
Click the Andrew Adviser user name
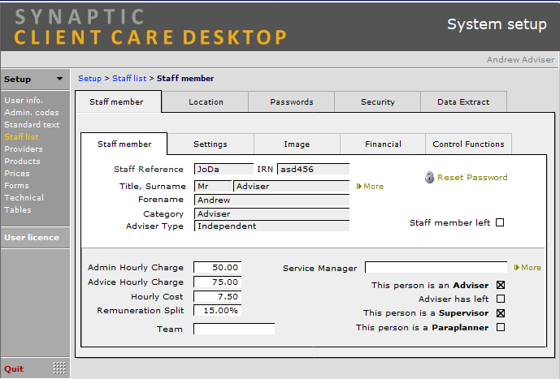(x=520, y=59)
